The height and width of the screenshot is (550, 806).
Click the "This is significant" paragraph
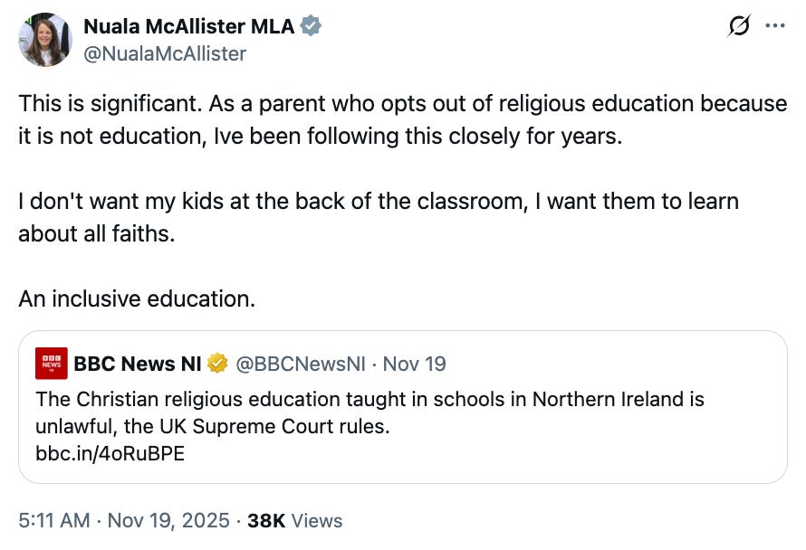tap(398, 121)
